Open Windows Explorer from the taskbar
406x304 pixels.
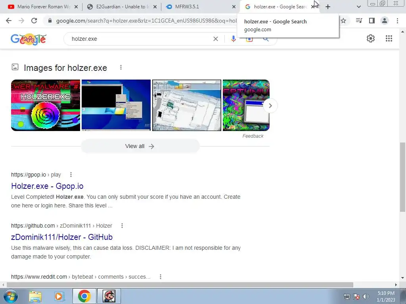point(35,296)
